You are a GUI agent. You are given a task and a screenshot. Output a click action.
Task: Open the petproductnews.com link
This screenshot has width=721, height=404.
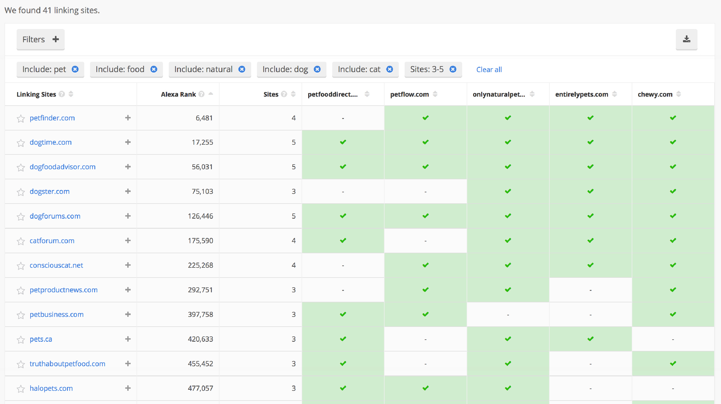[x=64, y=290]
